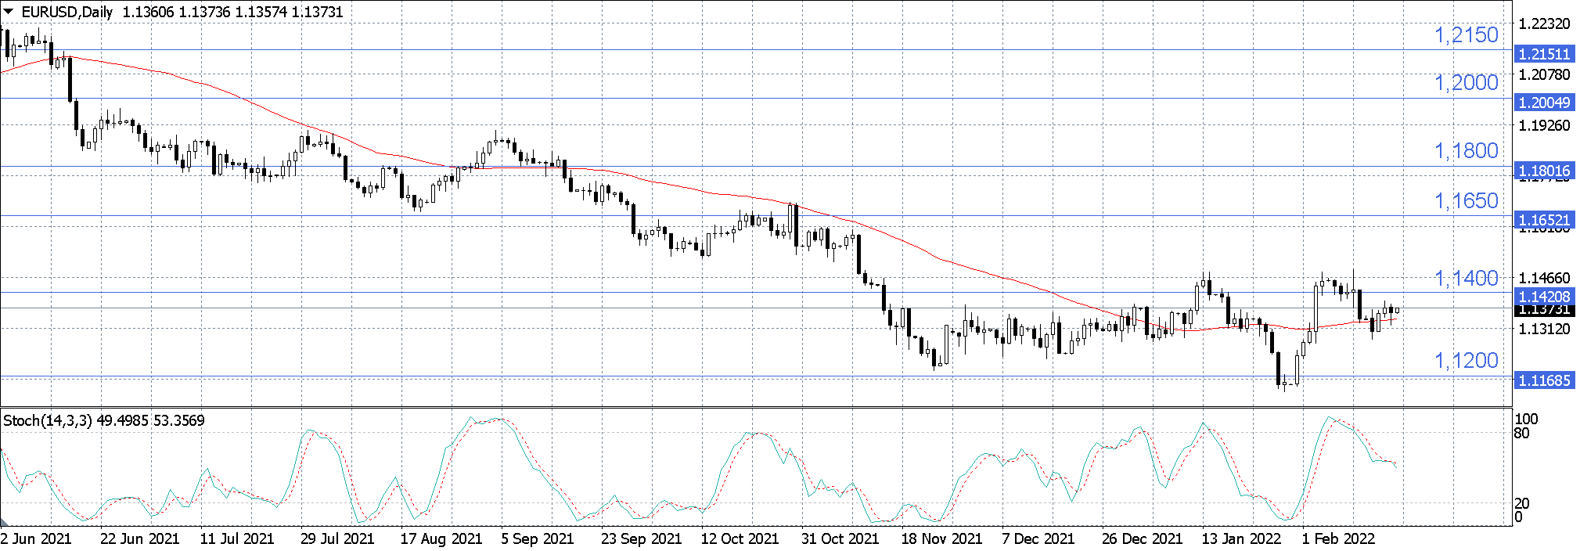Image resolution: width=1580 pixels, height=551 pixels.
Task: Click the 17 Aug 2021 date label
Action: 441,538
